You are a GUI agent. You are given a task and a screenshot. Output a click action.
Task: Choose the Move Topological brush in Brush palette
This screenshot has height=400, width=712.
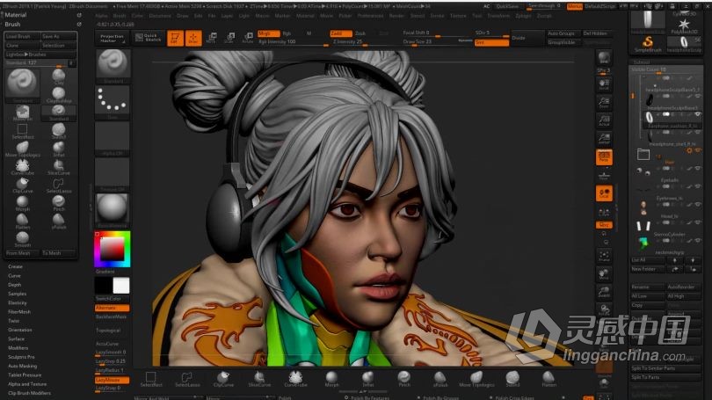pyautogui.click(x=23, y=149)
